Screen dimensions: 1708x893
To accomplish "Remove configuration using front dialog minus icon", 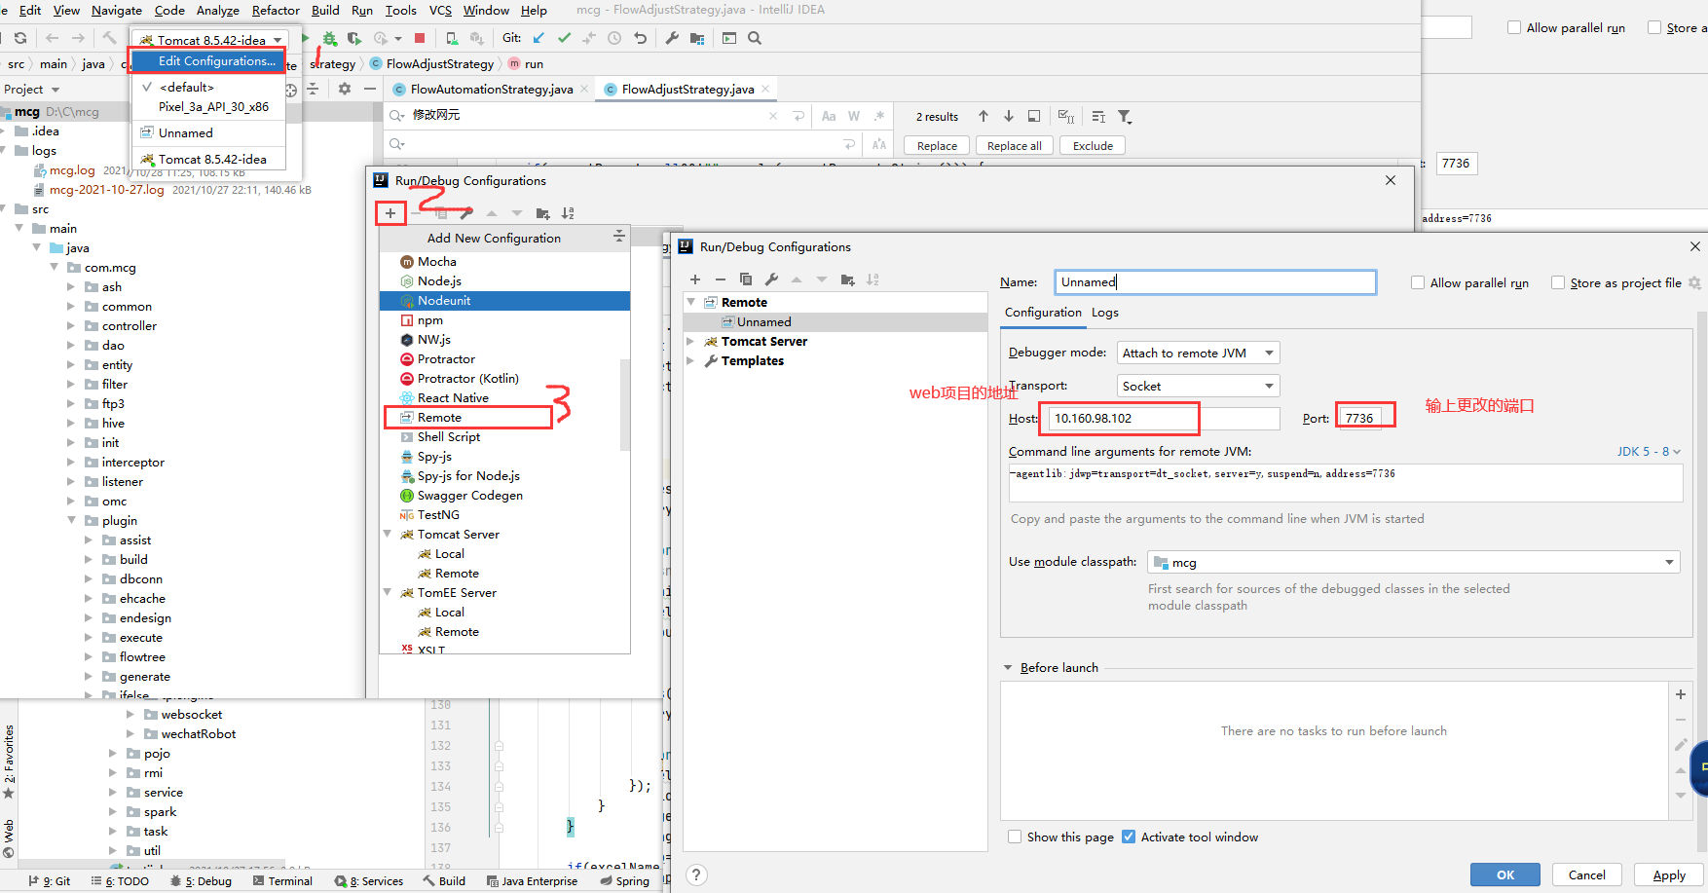I will click(721, 279).
